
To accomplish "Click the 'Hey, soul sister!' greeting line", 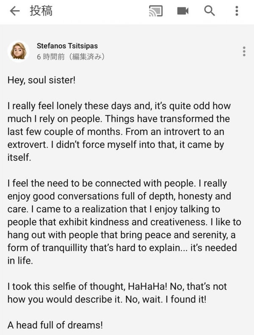I will click(x=41, y=79).
